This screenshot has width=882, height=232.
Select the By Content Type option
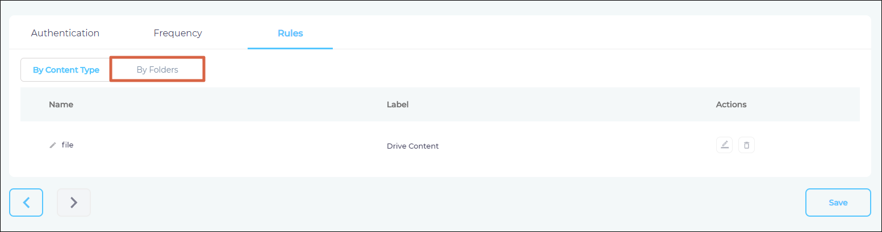[x=66, y=70]
